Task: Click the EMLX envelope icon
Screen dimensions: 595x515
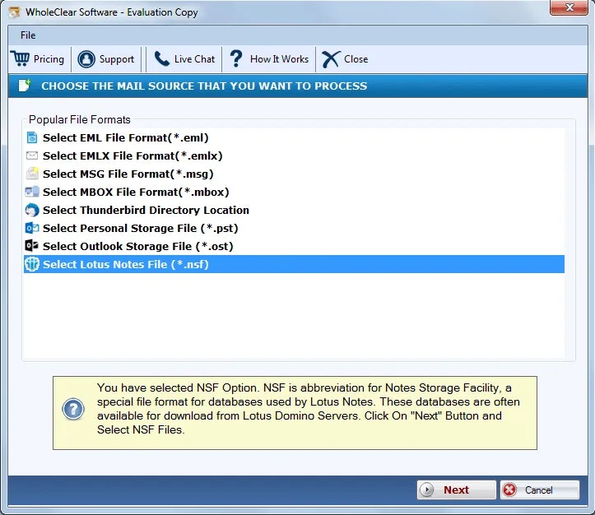Action: click(x=32, y=155)
